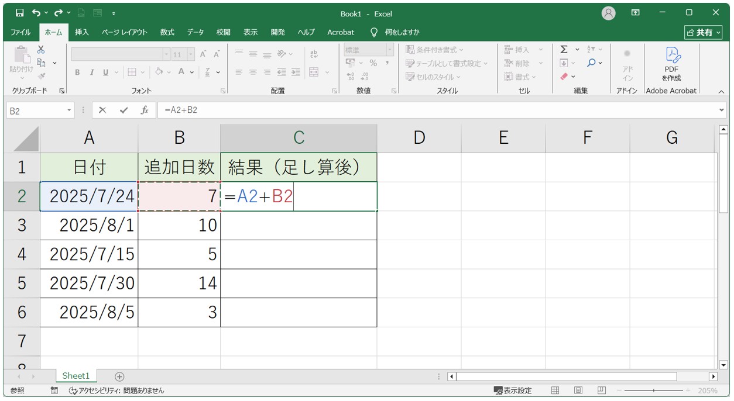Switch to Page Layout view in status bar
This screenshot has width=734, height=401.
[x=578, y=390]
